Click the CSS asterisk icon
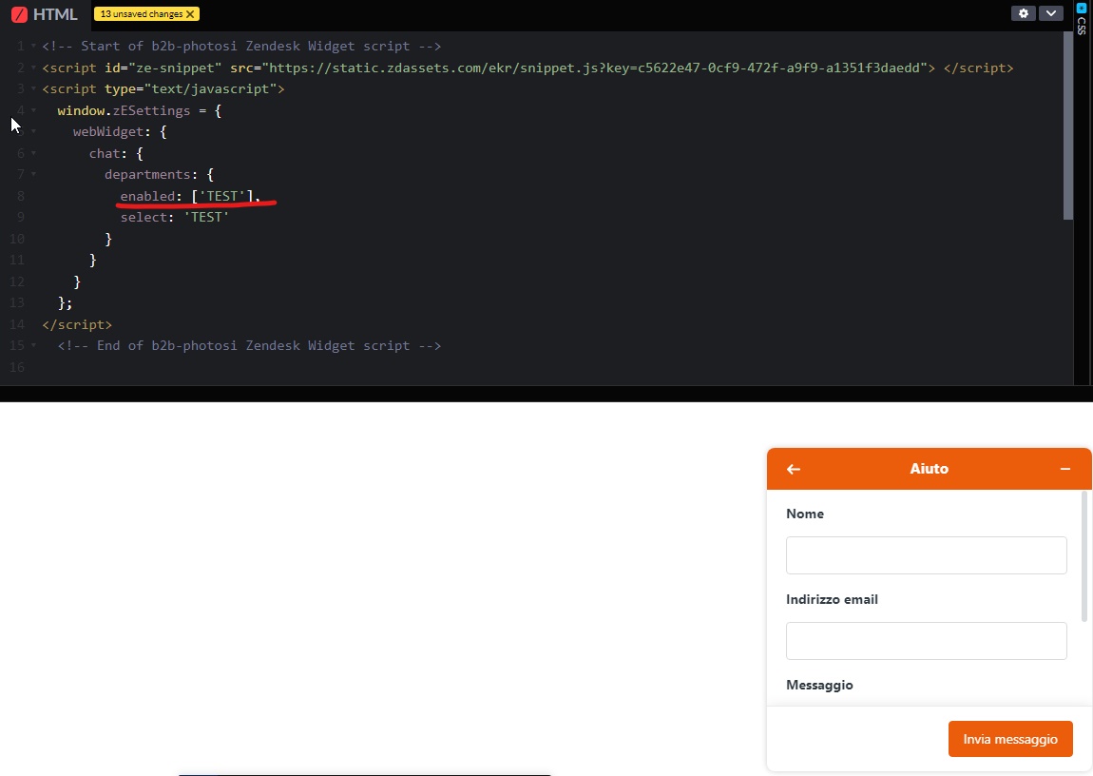1093x776 pixels. [1081, 8]
